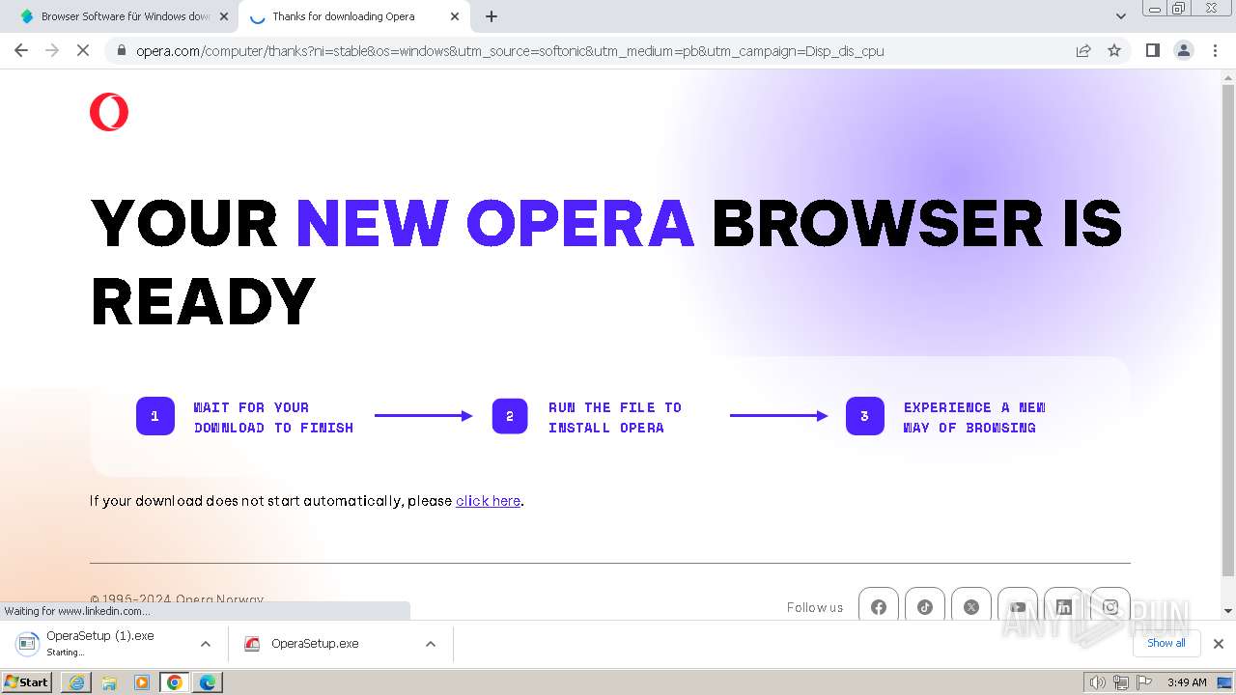This screenshot has width=1236, height=695.
Task: Open Chrome profile avatar menu
Action: (1183, 50)
